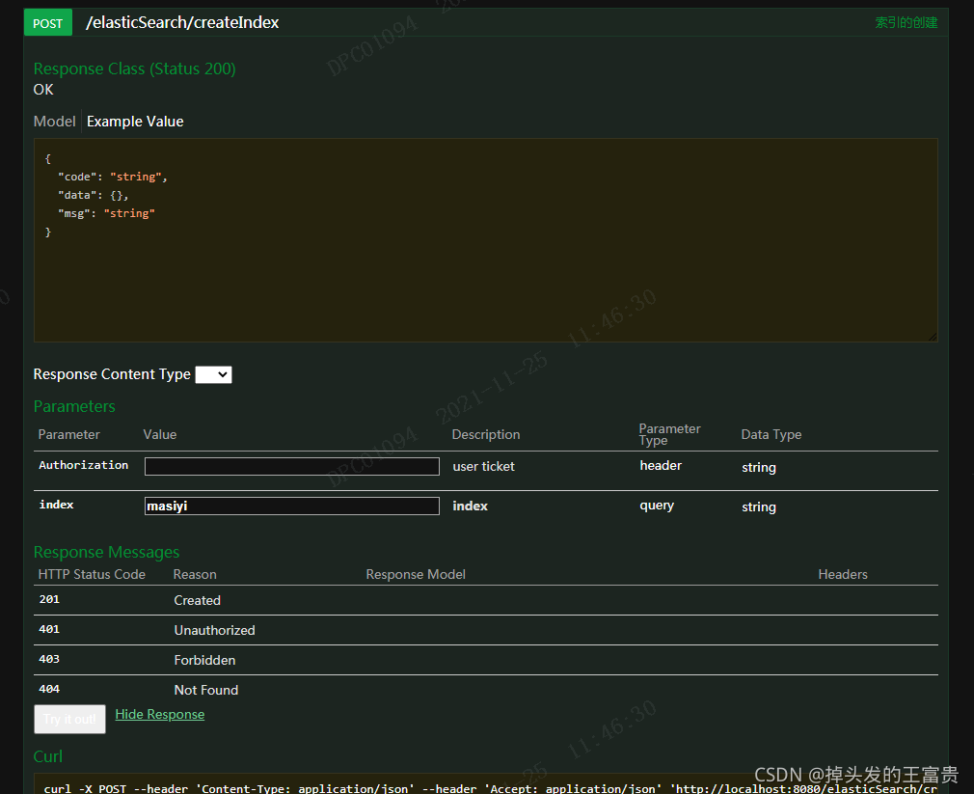Click the "HTTP Status Code" column header
This screenshot has width=974, height=794.
click(92, 574)
